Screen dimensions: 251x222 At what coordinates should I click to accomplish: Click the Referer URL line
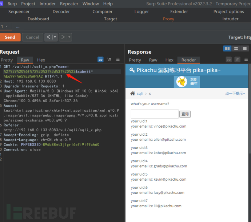(x=52, y=130)
